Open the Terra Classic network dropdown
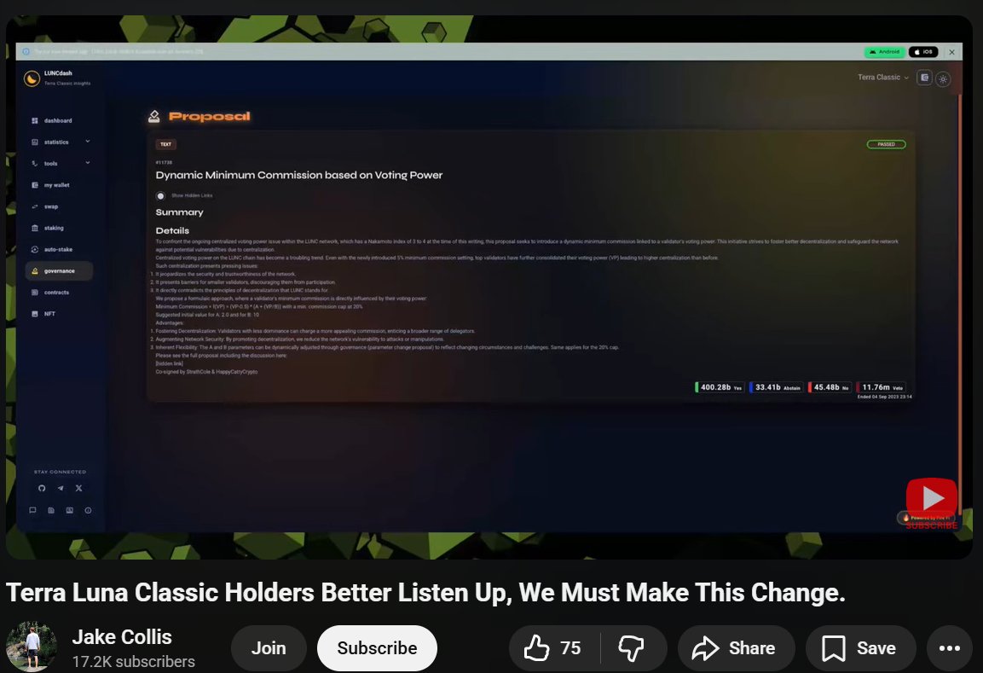The image size is (983, 673). [x=882, y=77]
